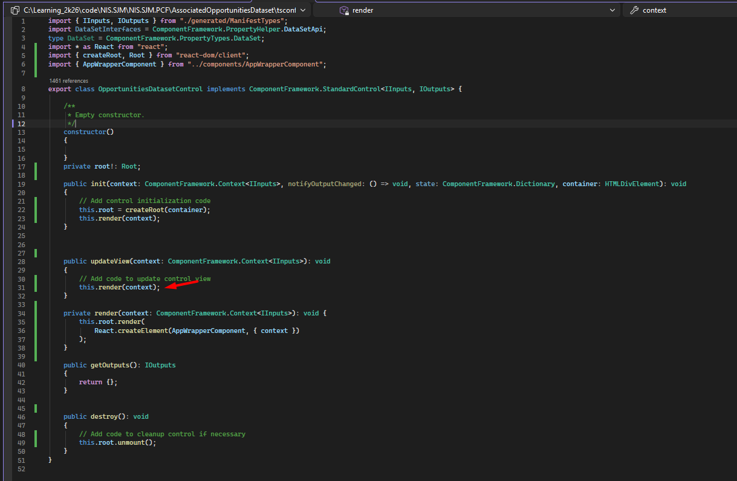Click the wrench icon beside context
Viewport: 737px width, 481px height.
(634, 10)
